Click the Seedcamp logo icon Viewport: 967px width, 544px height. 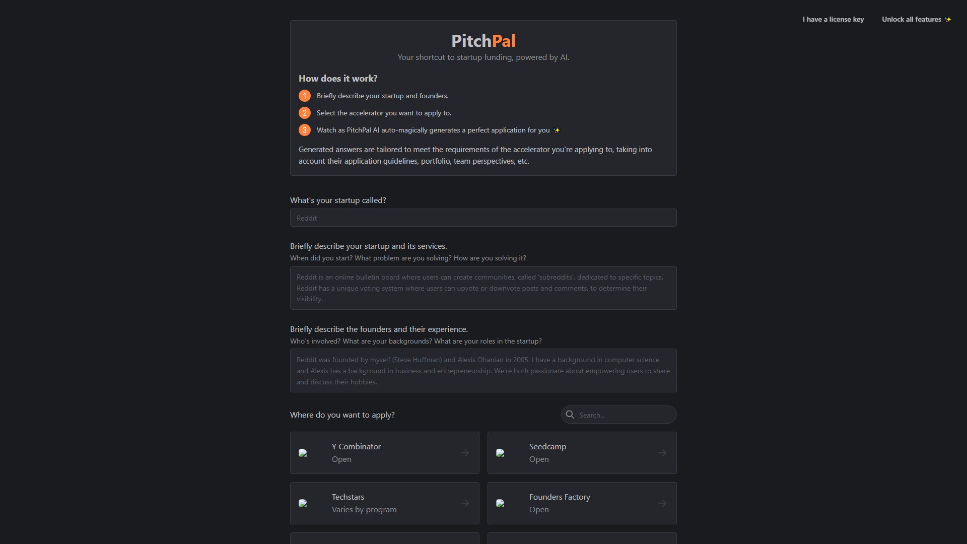click(501, 452)
